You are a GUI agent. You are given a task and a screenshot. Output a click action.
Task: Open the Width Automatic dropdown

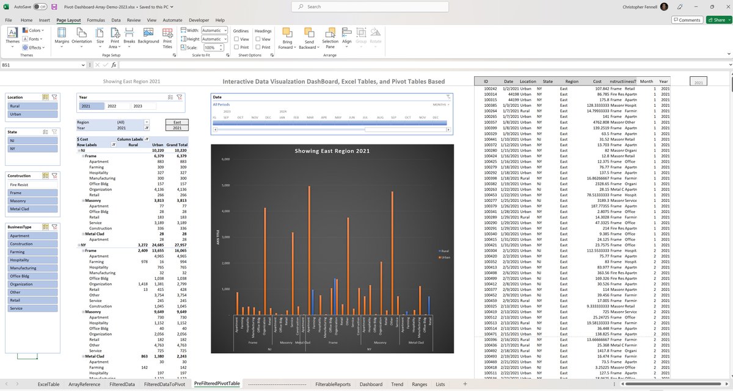point(214,30)
